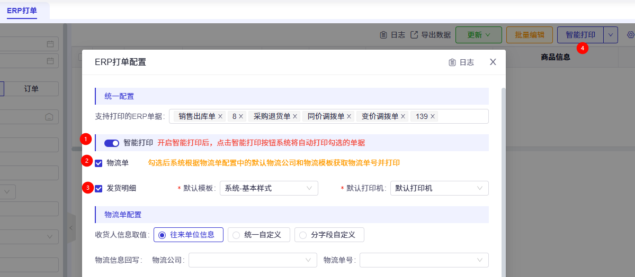Expand the arrow beside 智能打印 button

pyautogui.click(x=611, y=35)
